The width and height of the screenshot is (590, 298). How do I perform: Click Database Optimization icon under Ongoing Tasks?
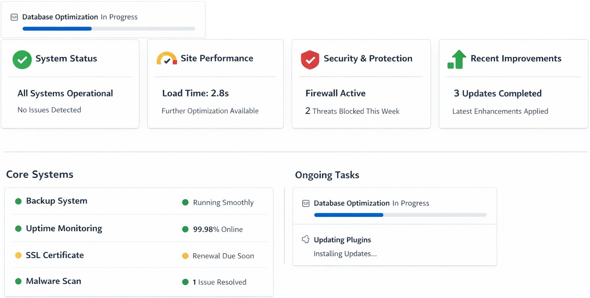pos(306,204)
